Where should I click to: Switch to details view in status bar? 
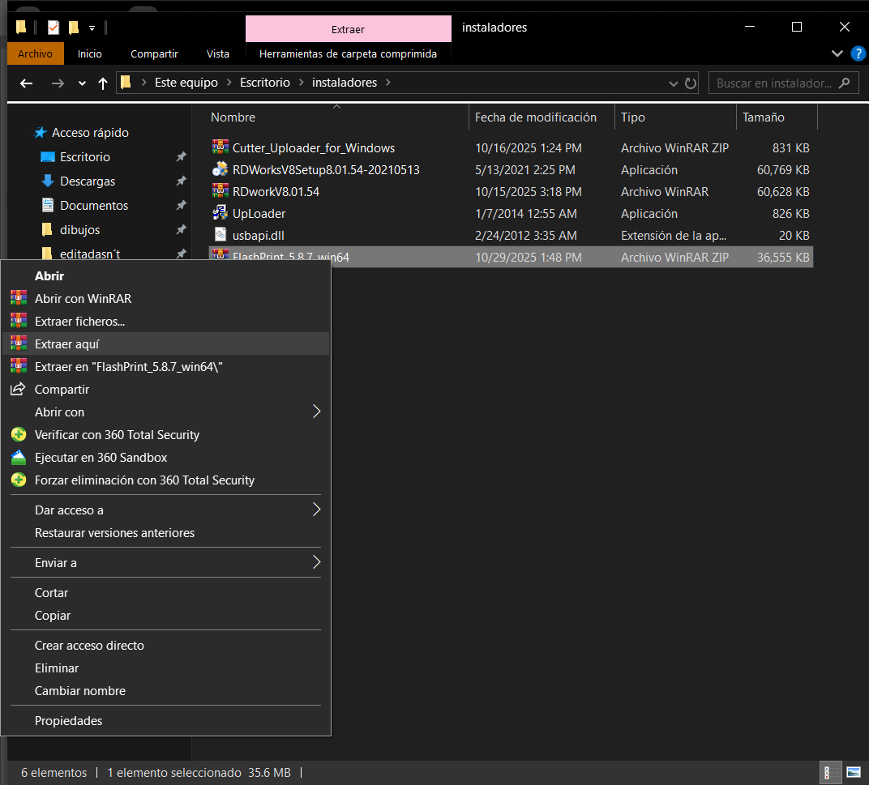(831, 772)
